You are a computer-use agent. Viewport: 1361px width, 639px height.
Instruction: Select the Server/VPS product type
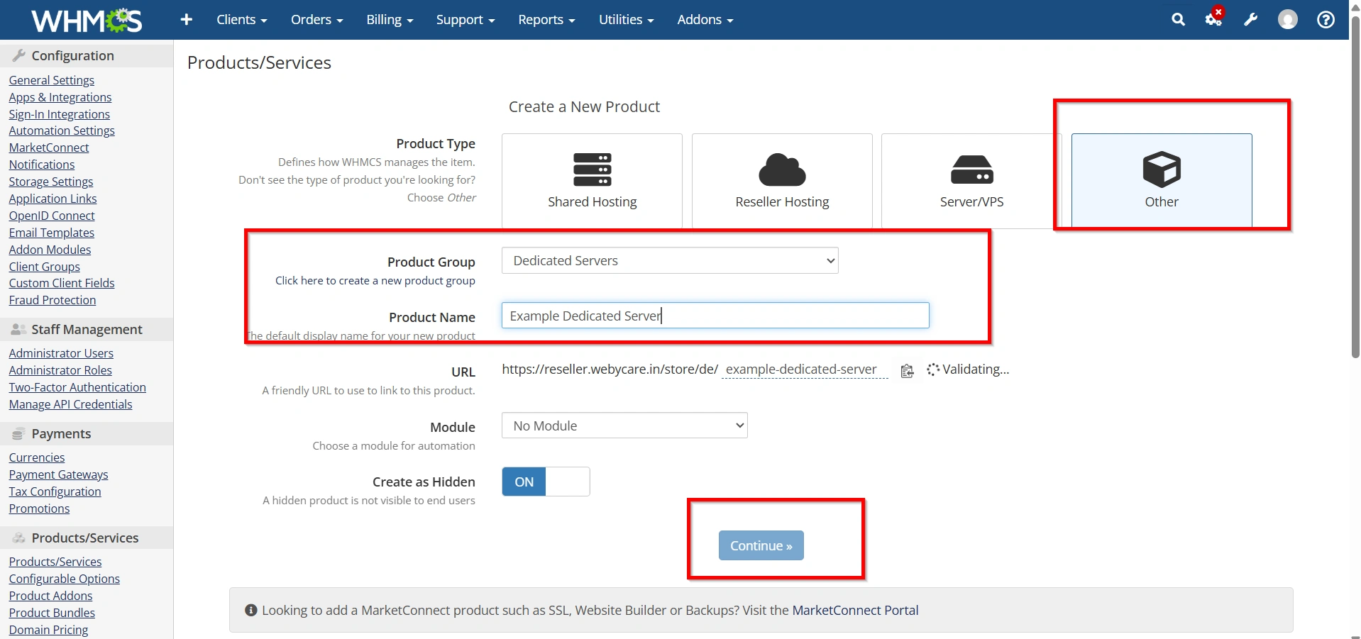971,180
